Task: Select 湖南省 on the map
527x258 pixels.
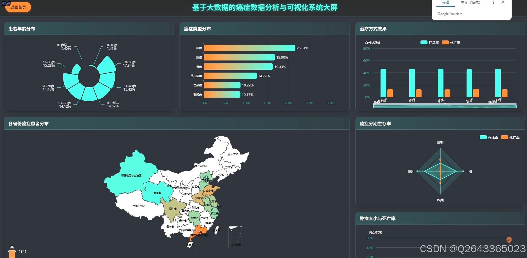Action: (194, 218)
